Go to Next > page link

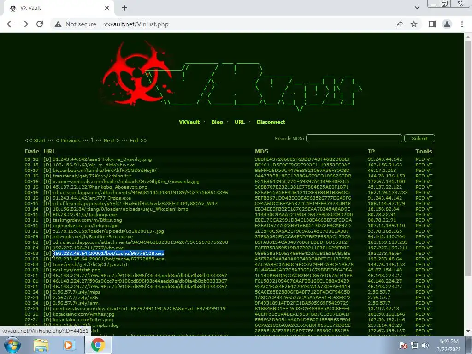tap(112, 140)
